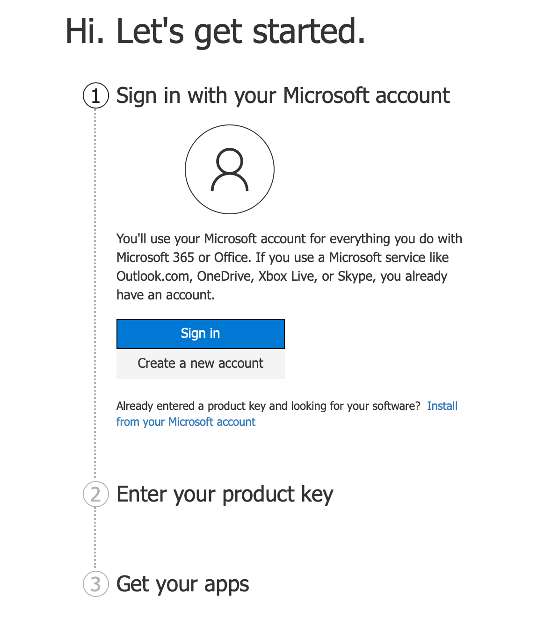This screenshot has height=626, width=537.
Task: Click the blue Install hyperlink text
Action: coord(442,406)
